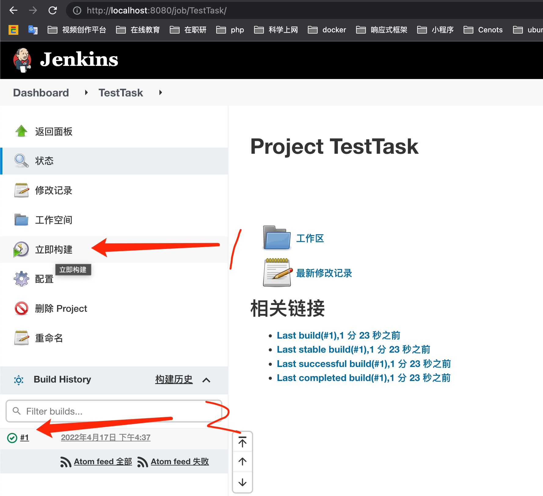The image size is (543, 496).
Task: Open the docker bookmarks folder
Action: pos(327,30)
